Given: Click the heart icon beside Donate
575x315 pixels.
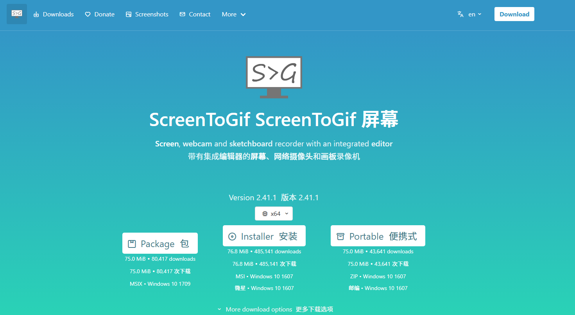Looking at the screenshot, I should point(88,14).
